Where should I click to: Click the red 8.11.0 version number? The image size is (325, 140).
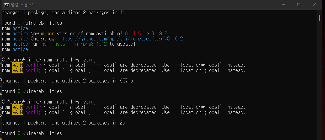[x=133, y=34]
